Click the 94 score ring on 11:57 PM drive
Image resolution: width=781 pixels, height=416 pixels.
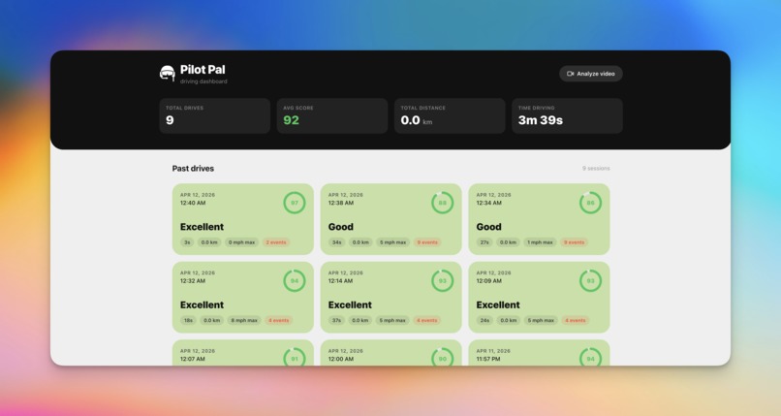590,357
